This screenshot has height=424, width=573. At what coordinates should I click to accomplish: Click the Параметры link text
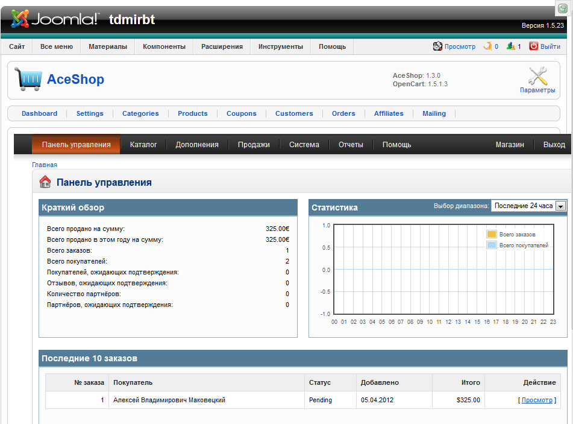tap(537, 90)
